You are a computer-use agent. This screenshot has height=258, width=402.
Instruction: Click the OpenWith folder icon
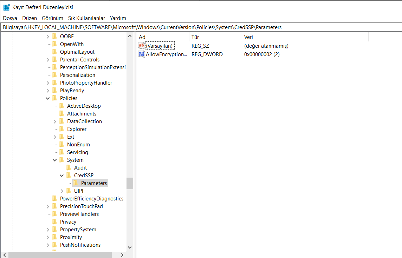click(x=54, y=44)
